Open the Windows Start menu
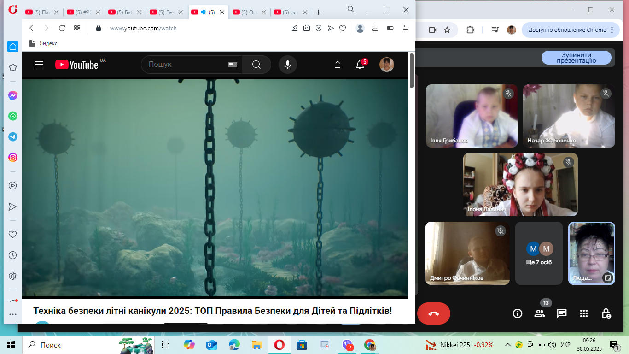This screenshot has width=629, height=354. pyautogui.click(x=11, y=344)
